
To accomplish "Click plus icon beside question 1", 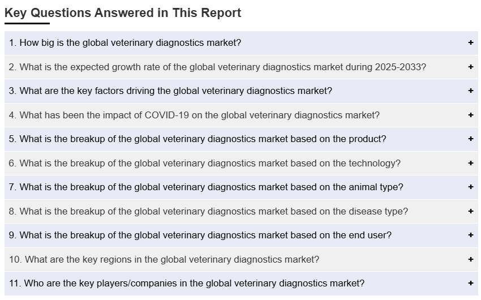I will pyautogui.click(x=470, y=43).
